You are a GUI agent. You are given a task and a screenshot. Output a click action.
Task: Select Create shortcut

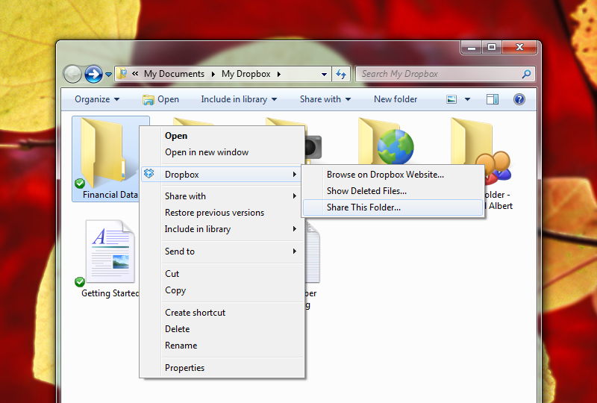pos(222,313)
